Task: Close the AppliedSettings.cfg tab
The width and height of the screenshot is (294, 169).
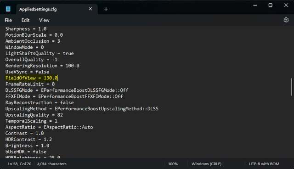Action: 90,9
